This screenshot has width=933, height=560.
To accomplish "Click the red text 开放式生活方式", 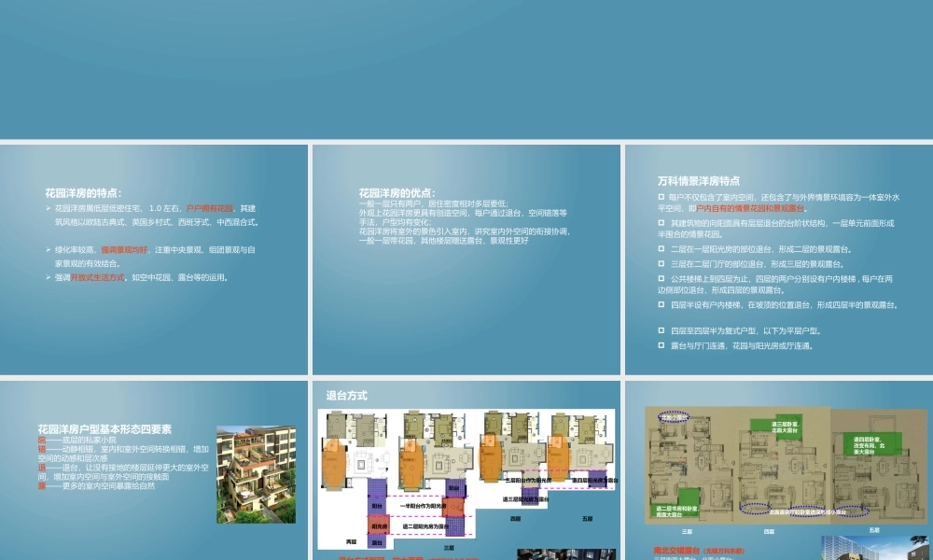I will coord(97,277).
